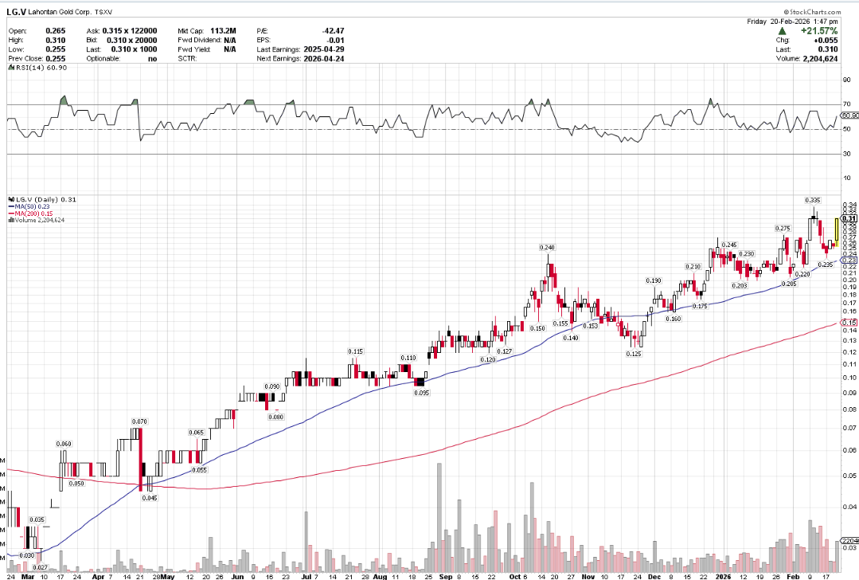Click the yellow 0.31 current price tag
This screenshot has height=580, width=859.
tap(849, 218)
